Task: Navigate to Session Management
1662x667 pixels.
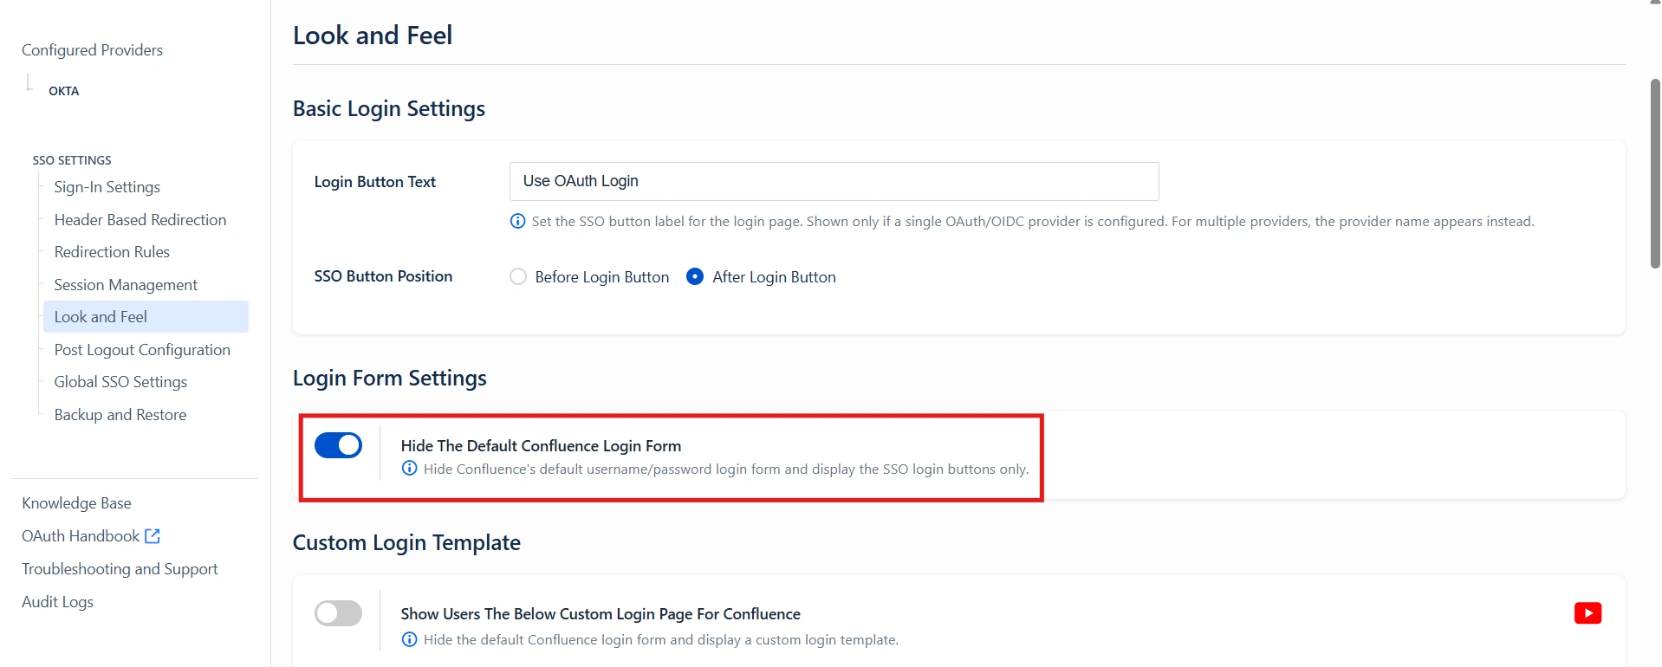Action: tap(126, 285)
